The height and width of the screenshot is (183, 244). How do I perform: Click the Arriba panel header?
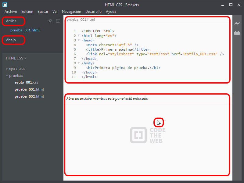tap(11, 21)
